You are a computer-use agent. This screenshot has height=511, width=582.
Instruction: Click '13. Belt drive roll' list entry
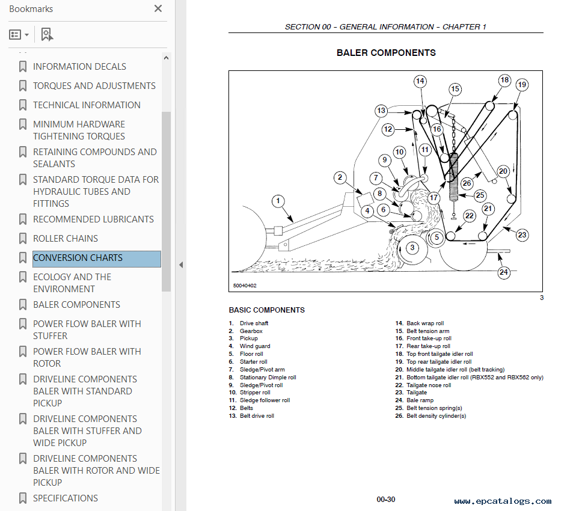(x=252, y=416)
